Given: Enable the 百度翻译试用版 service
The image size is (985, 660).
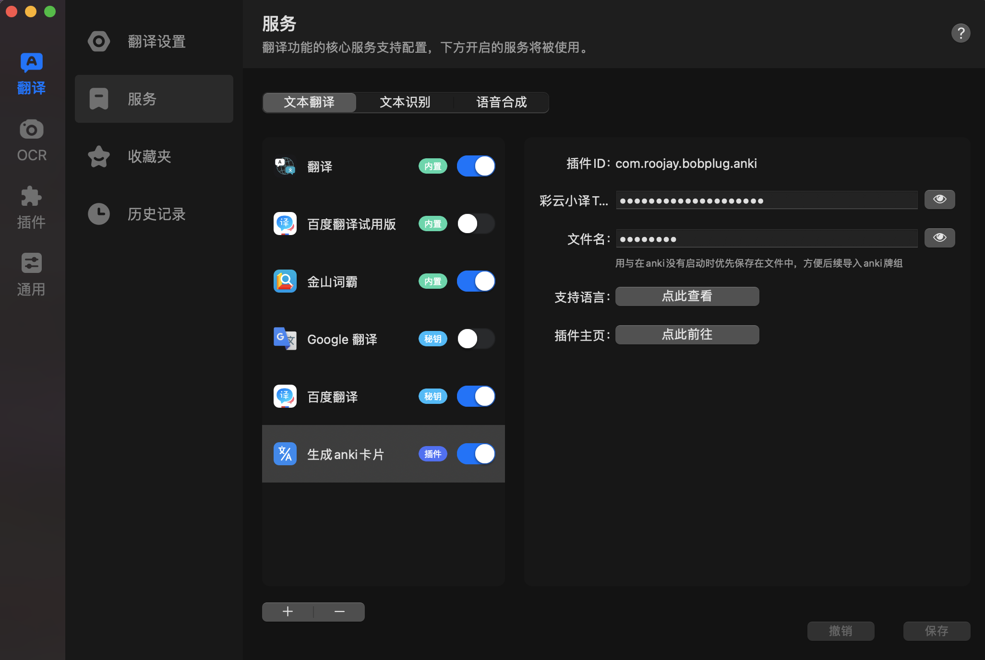Looking at the screenshot, I should (476, 224).
